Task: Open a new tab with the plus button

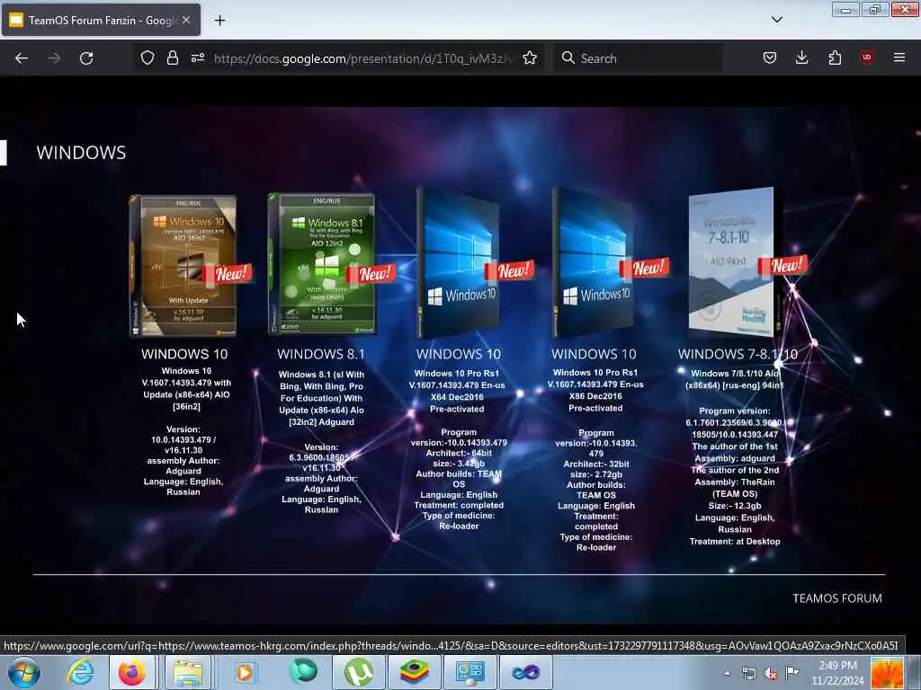Action: click(x=219, y=21)
